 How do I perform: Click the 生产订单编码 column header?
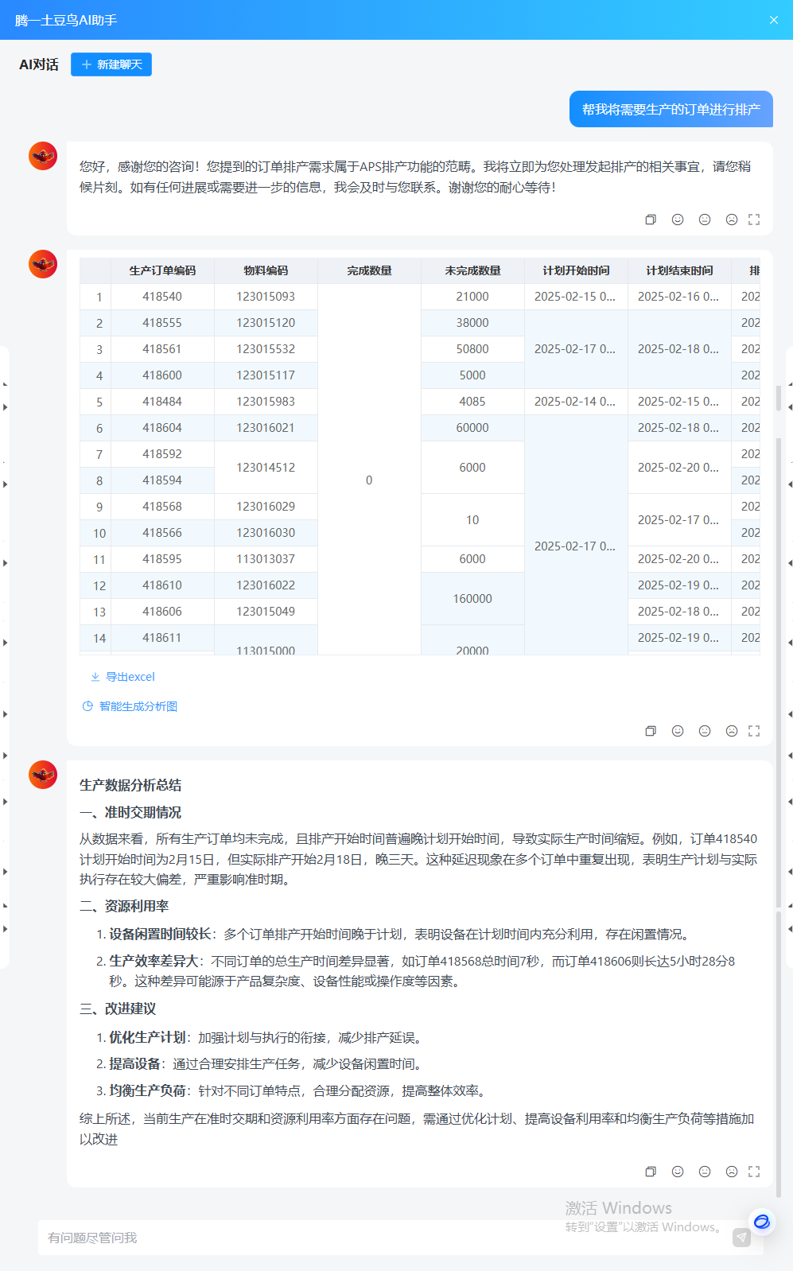[x=162, y=270]
